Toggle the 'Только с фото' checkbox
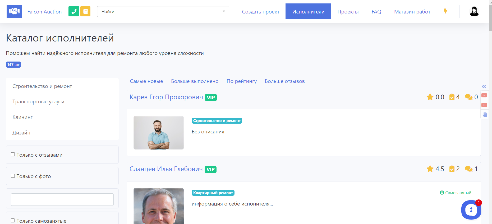This screenshot has height=224, width=492. pyautogui.click(x=13, y=176)
